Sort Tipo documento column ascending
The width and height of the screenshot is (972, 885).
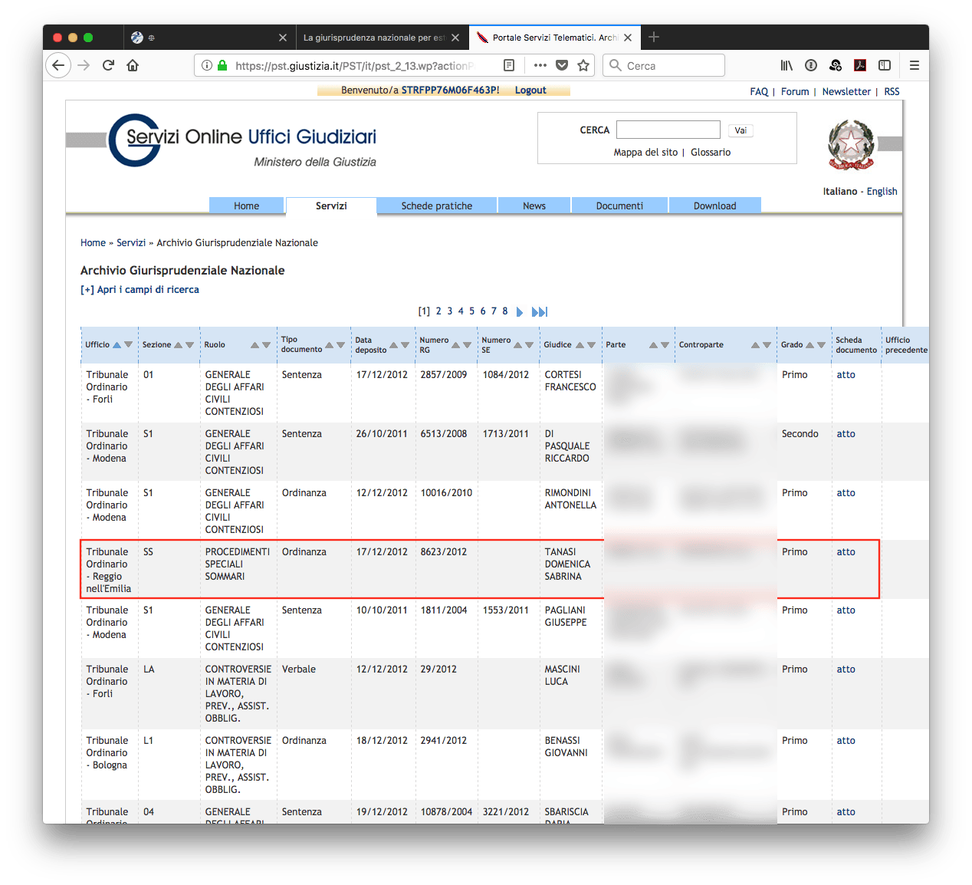click(329, 345)
